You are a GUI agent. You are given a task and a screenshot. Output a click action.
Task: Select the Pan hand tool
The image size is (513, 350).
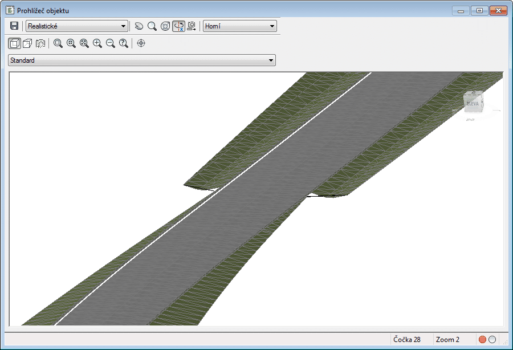pyautogui.click(x=139, y=26)
